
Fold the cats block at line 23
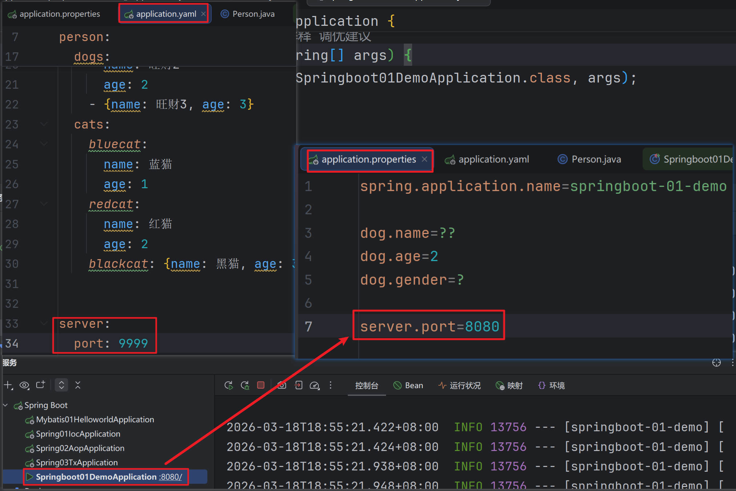44,124
